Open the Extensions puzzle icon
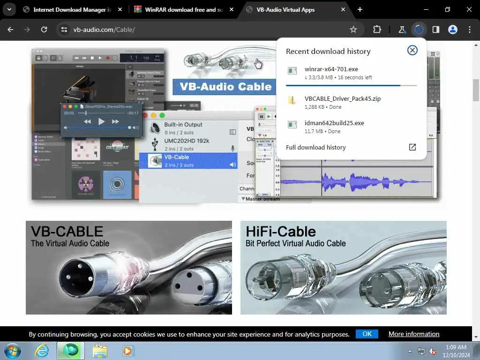Image resolution: width=480 pixels, height=360 pixels. pos(377,30)
